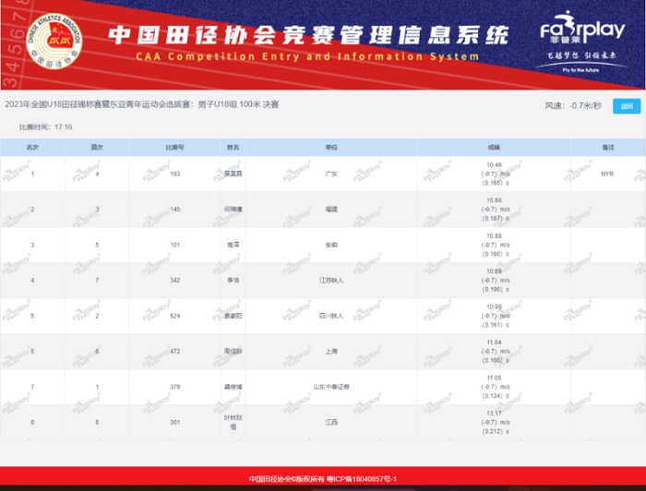This screenshot has height=491, width=646.
Task: Click the 成绩 column header
Action: pos(494,148)
